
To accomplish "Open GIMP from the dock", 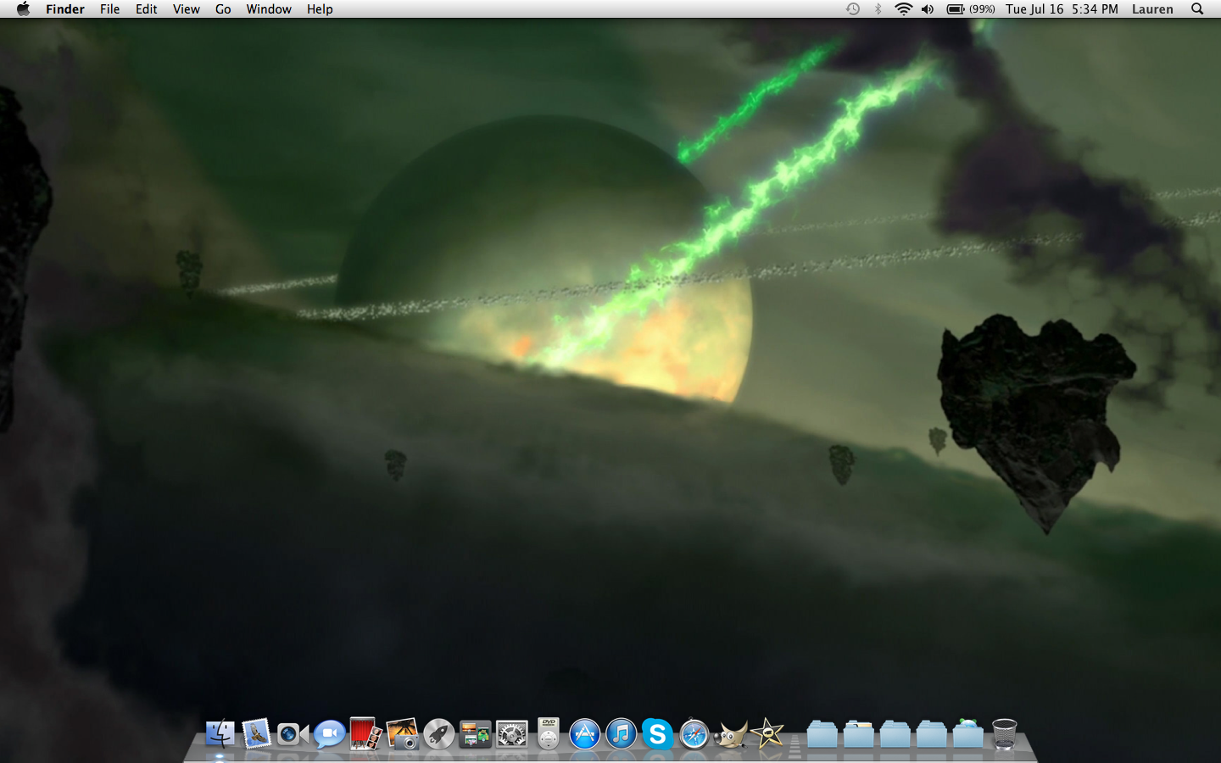I will tap(730, 733).
